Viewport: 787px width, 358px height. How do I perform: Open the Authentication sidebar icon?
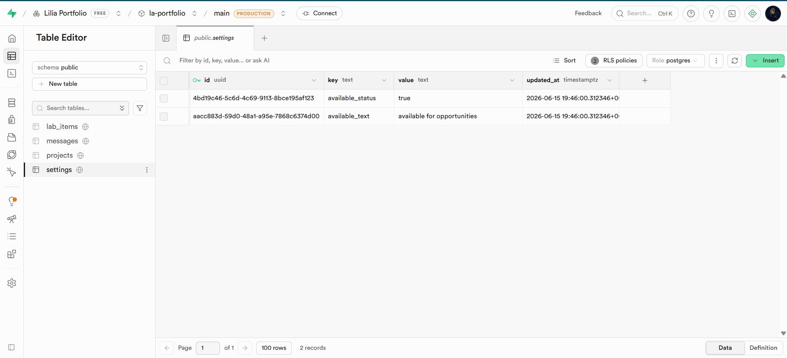click(12, 119)
